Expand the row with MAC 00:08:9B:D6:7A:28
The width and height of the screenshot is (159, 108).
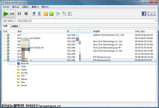coord(4,57)
